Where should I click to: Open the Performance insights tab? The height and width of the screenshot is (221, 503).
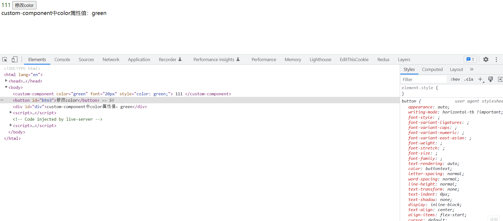[x=216, y=60]
